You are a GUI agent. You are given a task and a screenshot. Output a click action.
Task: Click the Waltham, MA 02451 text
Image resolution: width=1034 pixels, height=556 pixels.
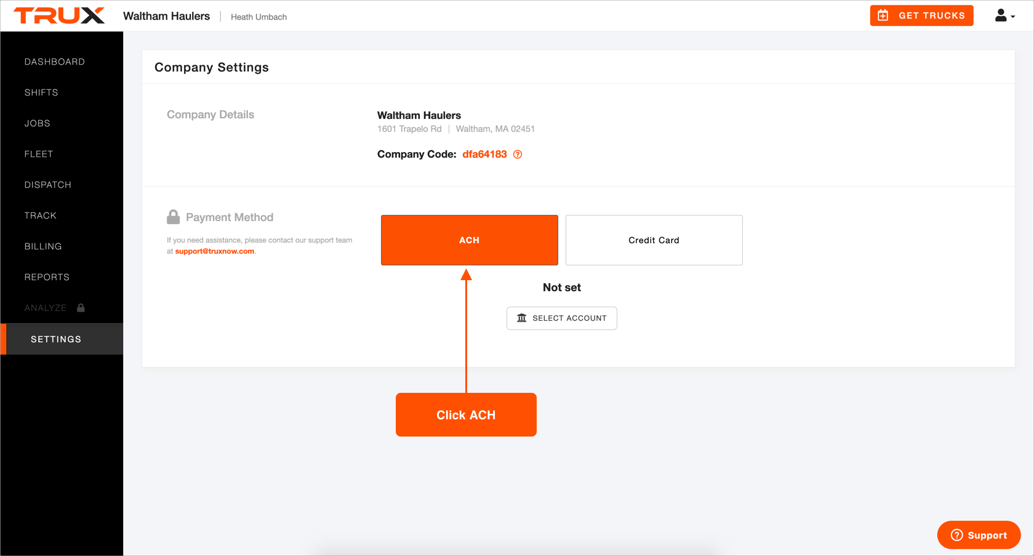[x=495, y=129]
